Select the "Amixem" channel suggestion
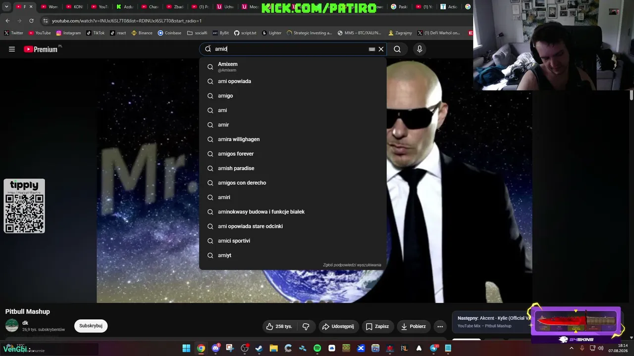Viewport: 634px width, 356px height. pyautogui.click(x=293, y=67)
